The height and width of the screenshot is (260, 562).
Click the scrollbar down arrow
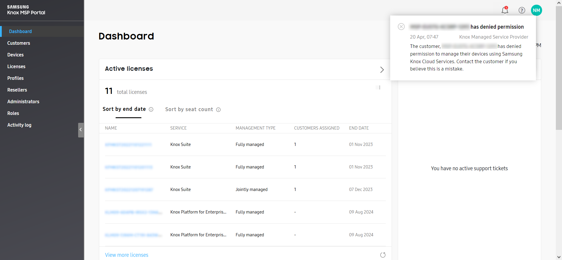(x=559, y=257)
